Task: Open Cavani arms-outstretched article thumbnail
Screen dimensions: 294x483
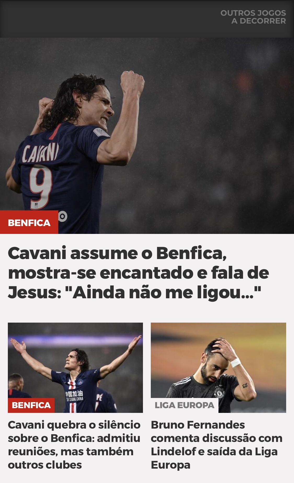Action: click(x=75, y=368)
